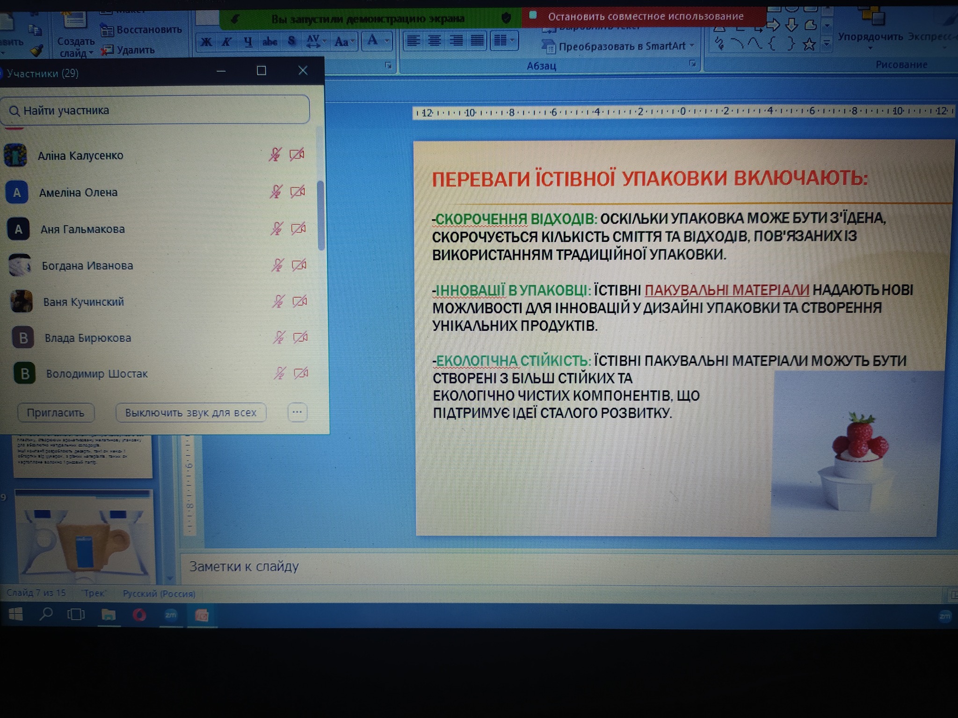Justify the paragraph text
Viewport: 958px width, 718px height.
(x=477, y=41)
